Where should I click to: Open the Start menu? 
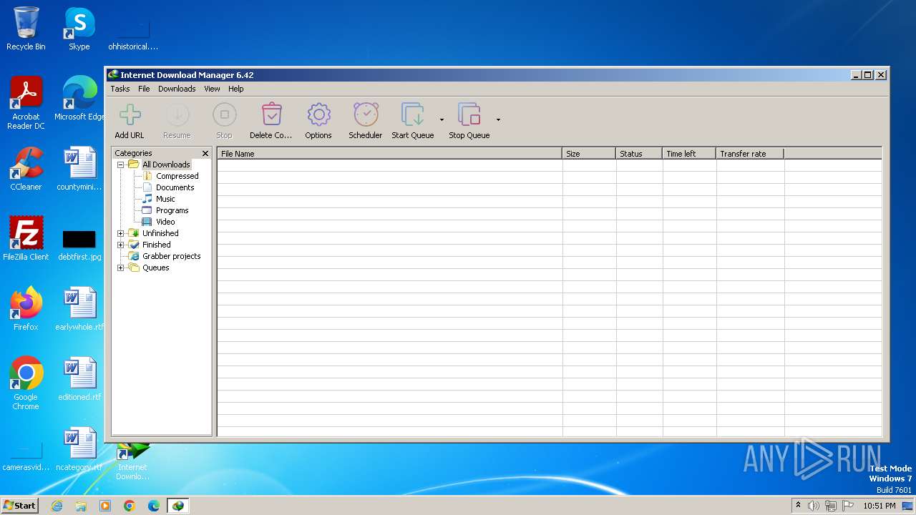[x=20, y=505]
